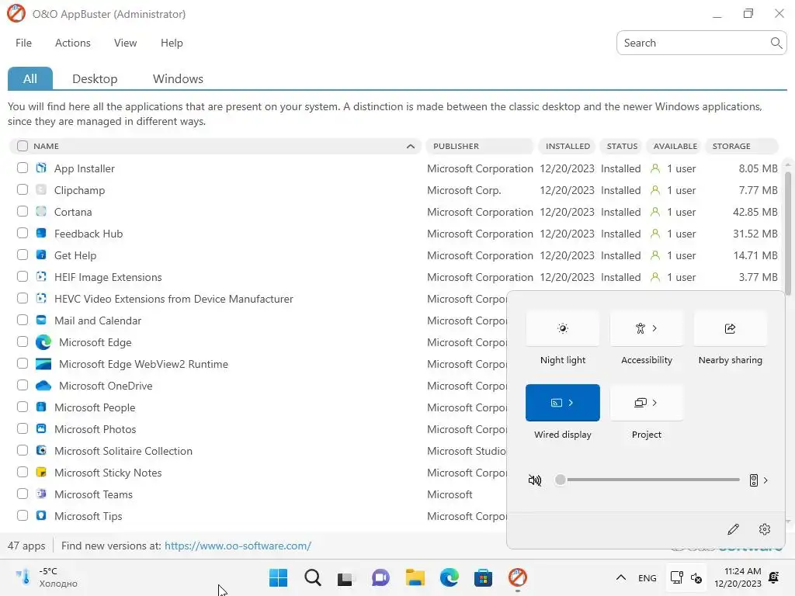
Task: Tick the select-all NAME checkbox
Action: tap(23, 146)
